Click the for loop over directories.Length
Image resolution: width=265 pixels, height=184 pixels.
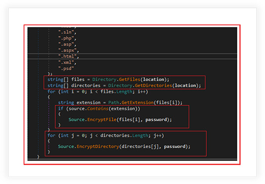point(105,136)
